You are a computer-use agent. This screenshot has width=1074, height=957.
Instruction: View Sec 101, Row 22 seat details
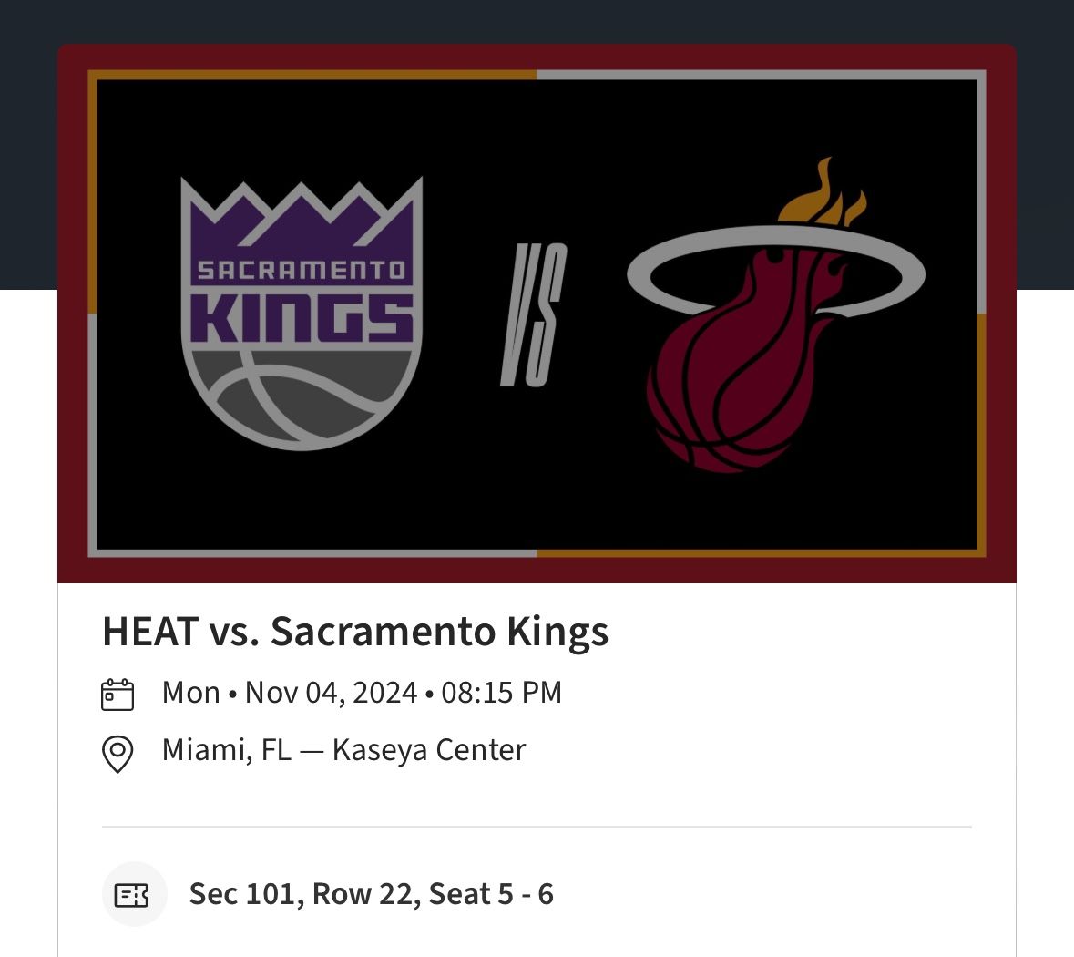tap(371, 894)
